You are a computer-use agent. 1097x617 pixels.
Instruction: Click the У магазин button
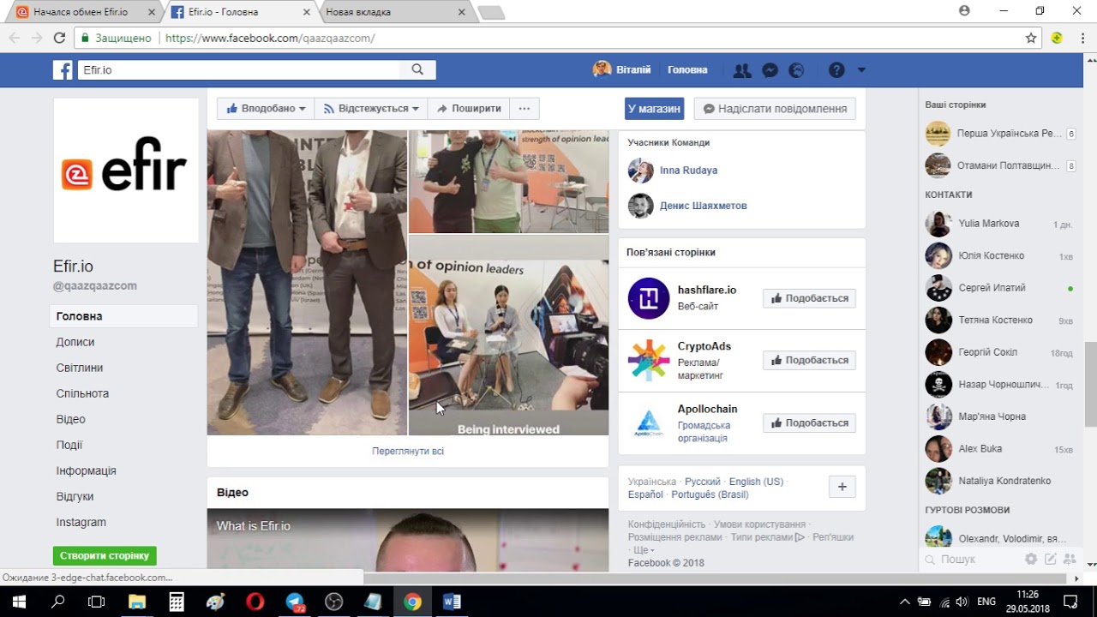pyautogui.click(x=654, y=109)
